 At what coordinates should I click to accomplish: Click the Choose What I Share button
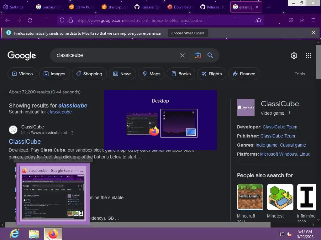point(188,33)
